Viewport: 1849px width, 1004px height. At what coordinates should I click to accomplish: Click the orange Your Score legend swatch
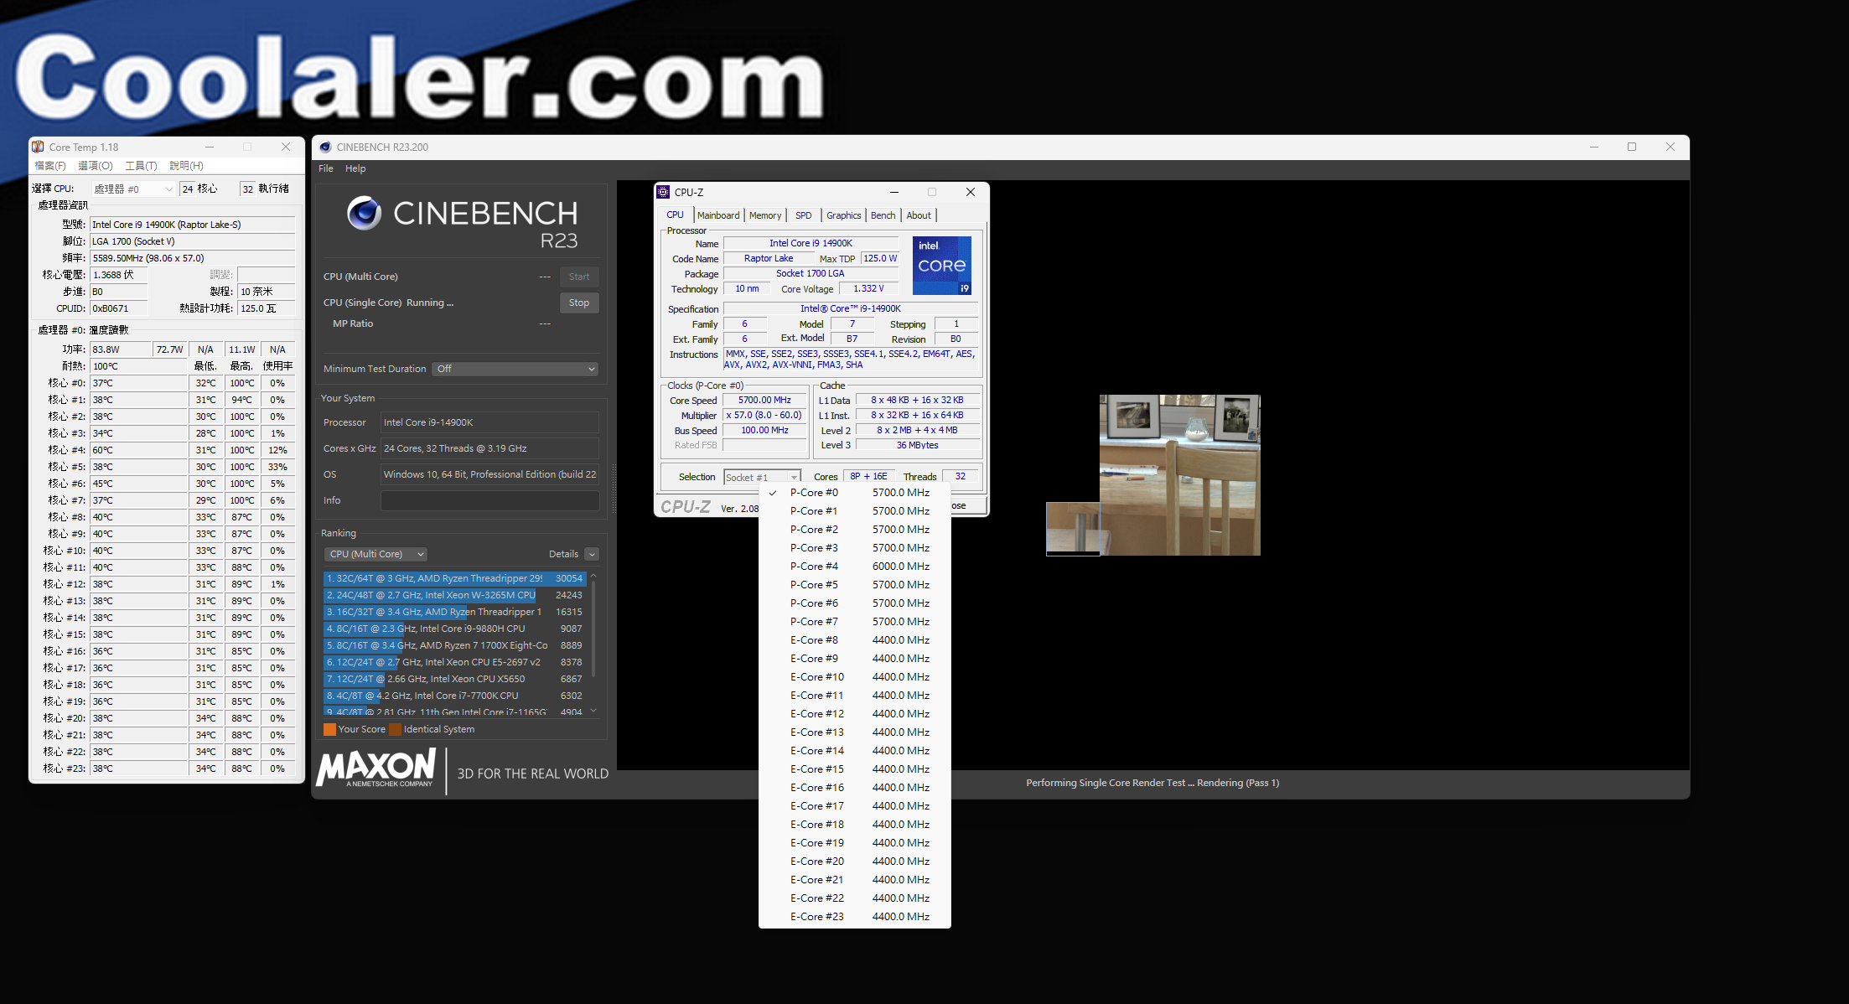point(329,729)
